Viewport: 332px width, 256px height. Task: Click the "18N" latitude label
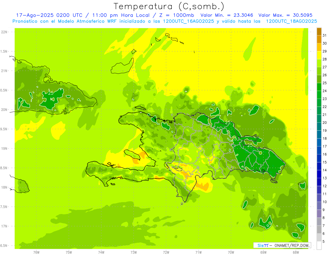4,188
